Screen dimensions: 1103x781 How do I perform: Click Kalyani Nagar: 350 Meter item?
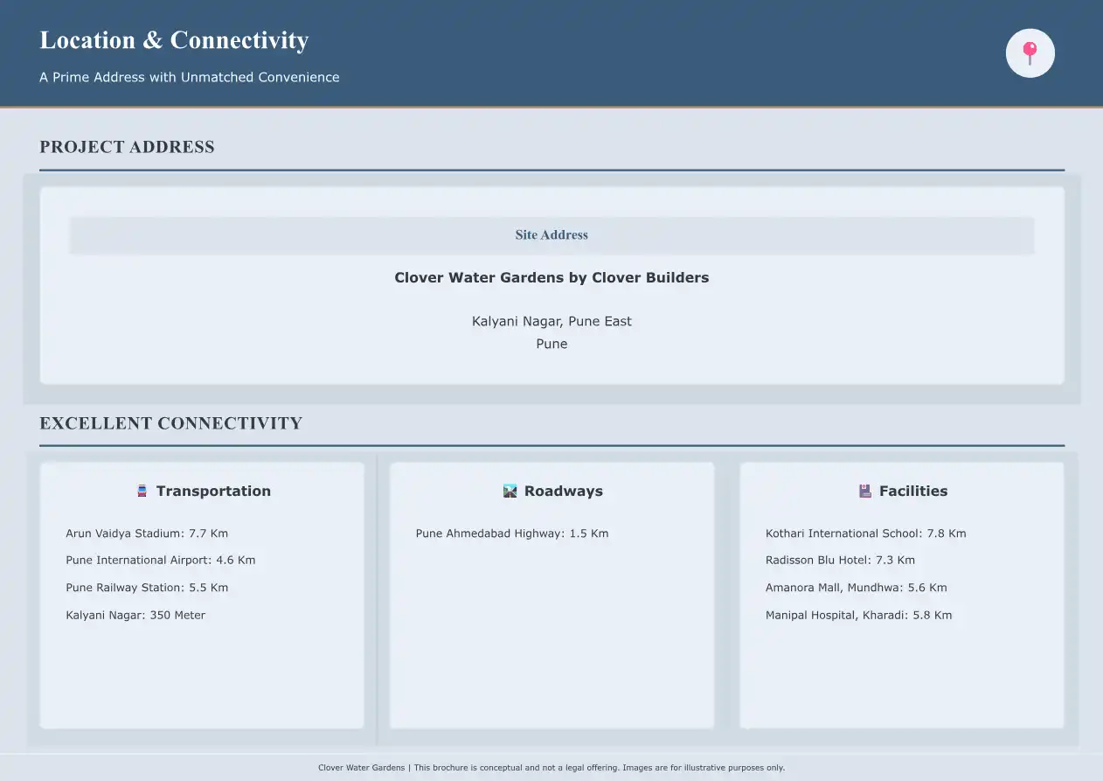point(135,615)
